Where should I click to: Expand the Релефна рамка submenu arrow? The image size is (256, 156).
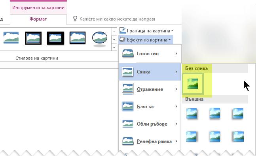point(176,141)
